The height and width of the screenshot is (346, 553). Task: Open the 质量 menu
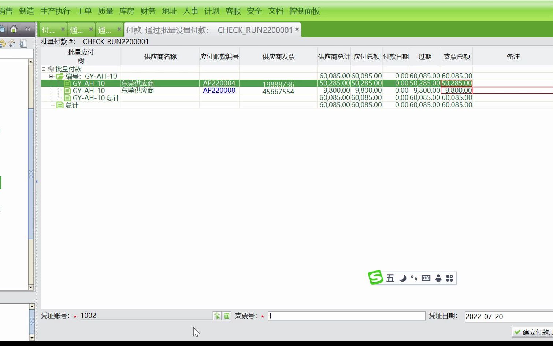pos(105,11)
